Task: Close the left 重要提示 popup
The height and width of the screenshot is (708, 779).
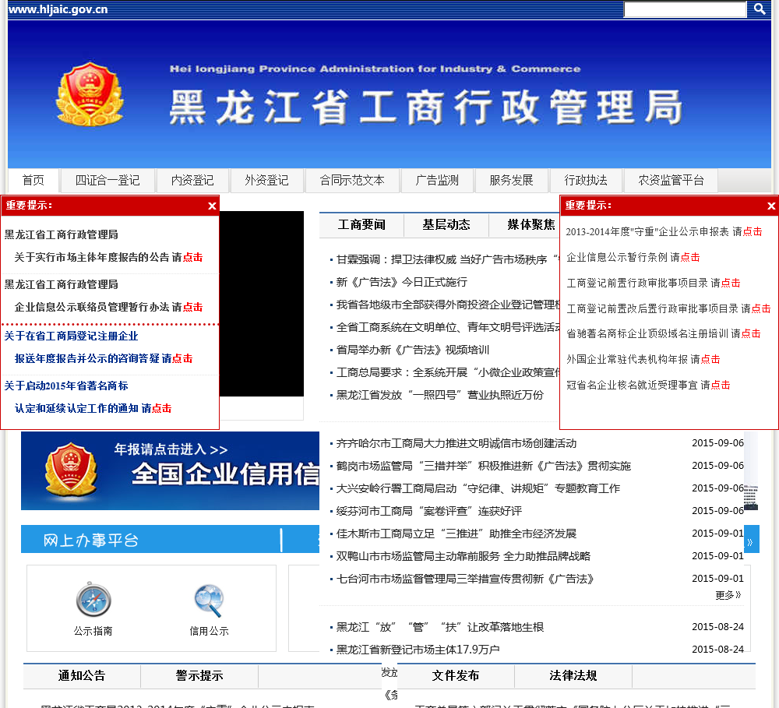Action: (x=212, y=206)
